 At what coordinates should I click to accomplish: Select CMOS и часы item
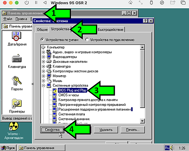(69, 95)
